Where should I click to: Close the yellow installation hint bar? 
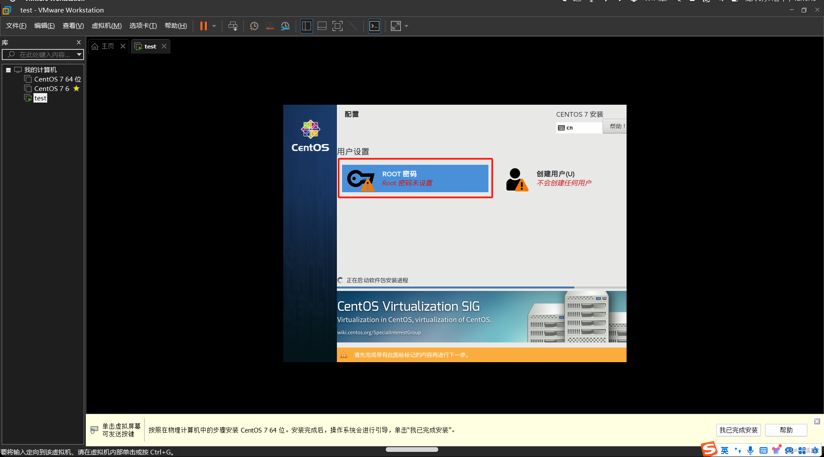[x=817, y=421]
